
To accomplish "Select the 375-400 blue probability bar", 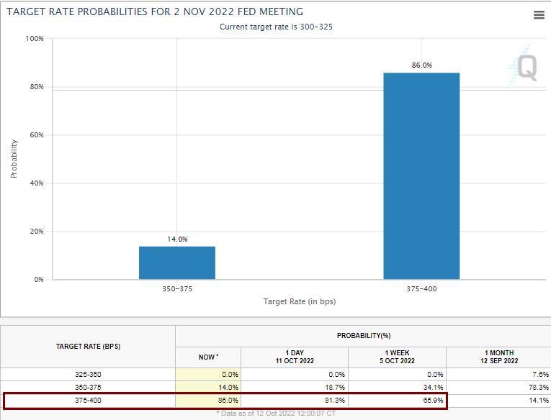I will pos(421,175).
